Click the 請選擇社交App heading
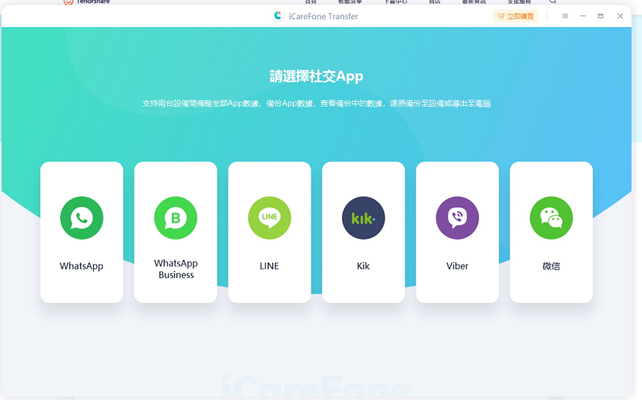Viewport: 642px width, 400px height. pos(316,76)
